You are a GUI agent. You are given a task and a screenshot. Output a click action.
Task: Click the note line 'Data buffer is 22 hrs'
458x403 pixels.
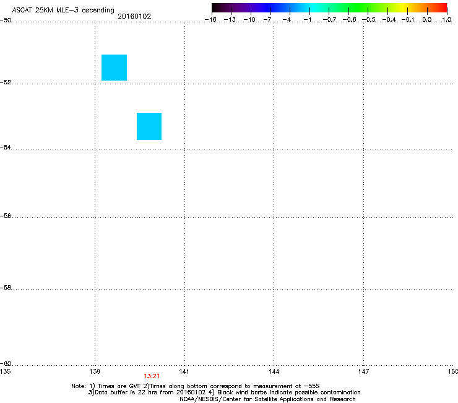pyautogui.click(x=224, y=392)
